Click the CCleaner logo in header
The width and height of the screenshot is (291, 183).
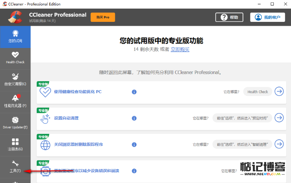15,17
